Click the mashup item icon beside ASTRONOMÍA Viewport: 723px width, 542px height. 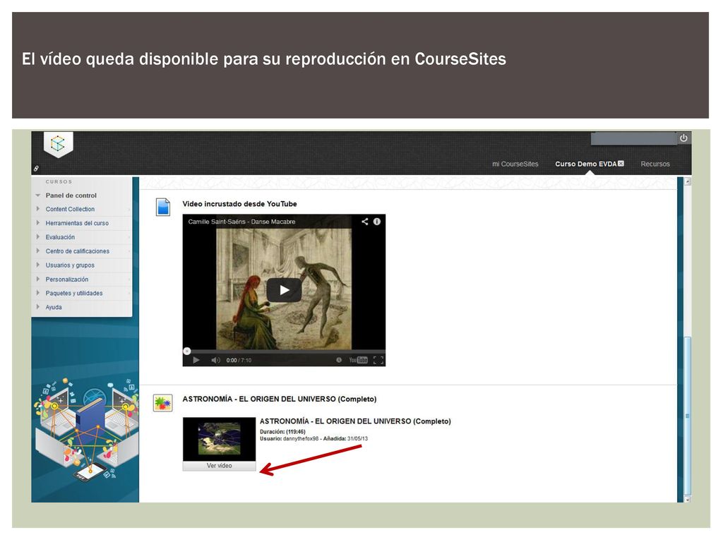point(163,403)
